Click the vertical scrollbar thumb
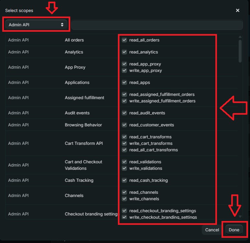 tap(240, 51)
